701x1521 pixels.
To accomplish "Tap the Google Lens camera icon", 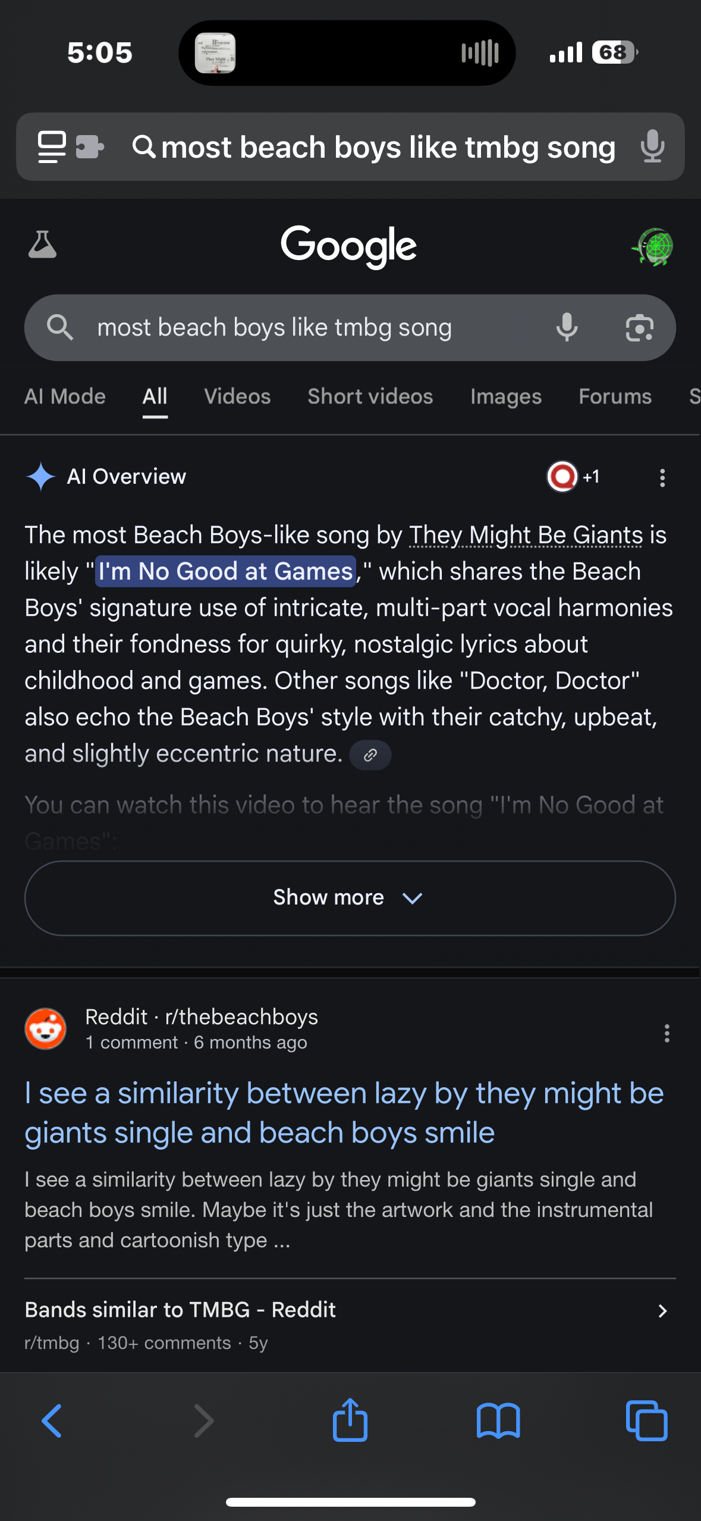I will [640, 328].
